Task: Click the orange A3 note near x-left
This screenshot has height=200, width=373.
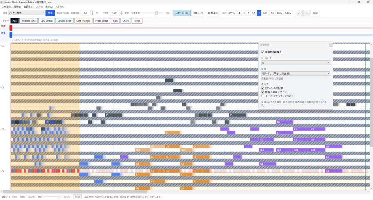Action: pos(157,181)
